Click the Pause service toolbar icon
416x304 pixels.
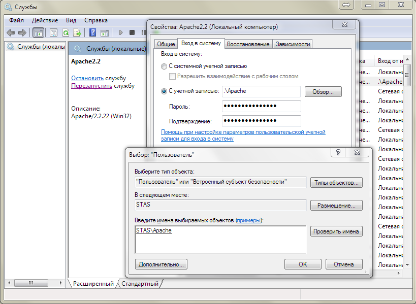(144, 32)
